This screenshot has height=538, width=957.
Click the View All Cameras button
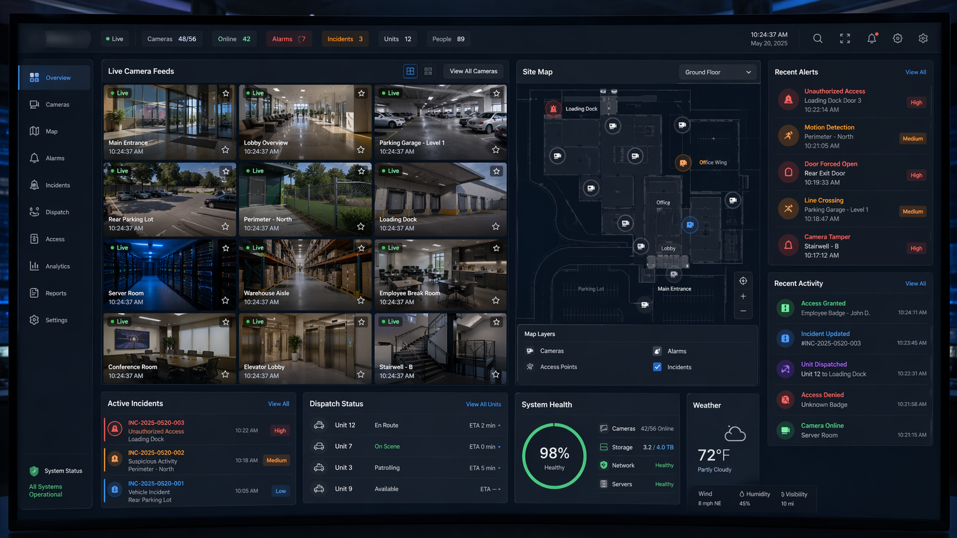pyautogui.click(x=473, y=71)
